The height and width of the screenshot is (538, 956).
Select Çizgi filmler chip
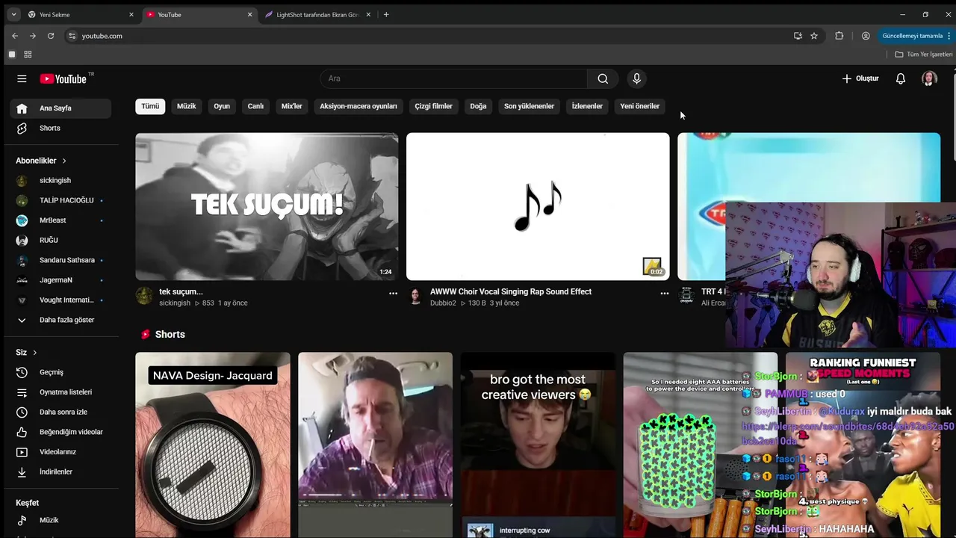click(x=433, y=106)
